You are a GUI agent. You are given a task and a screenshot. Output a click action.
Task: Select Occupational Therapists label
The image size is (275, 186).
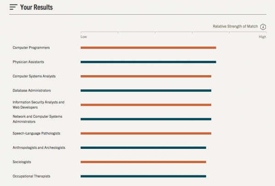[31, 176]
